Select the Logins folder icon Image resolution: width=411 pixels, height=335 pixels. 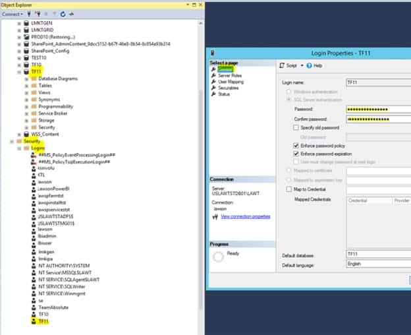(x=26, y=148)
